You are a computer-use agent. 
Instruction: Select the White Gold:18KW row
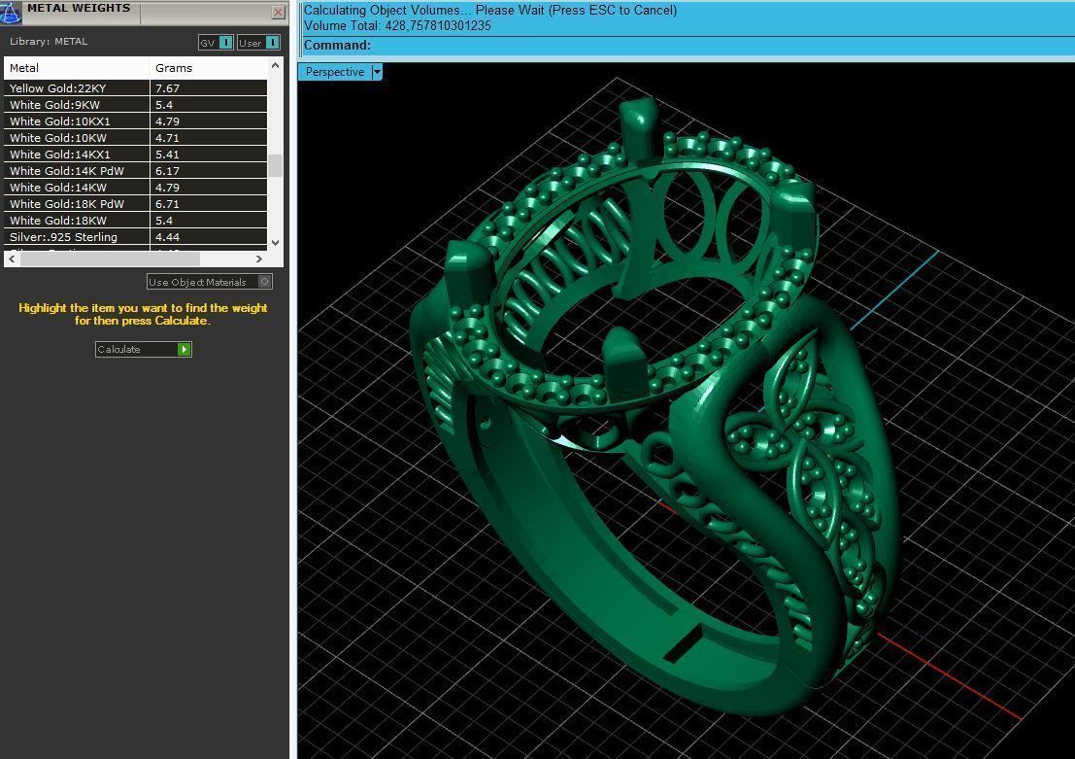point(136,220)
